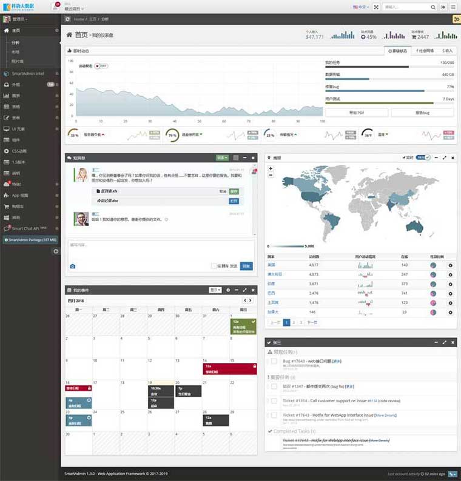Open the More Details link on Hotfix ticket
461x481 pixels.
[x=385, y=416]
